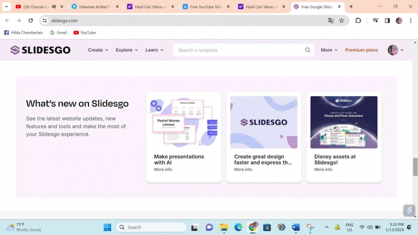This screenshot has width=418, height=235.
Task: Open the ENG US language indicator
Action: click(x=350, y=227)
